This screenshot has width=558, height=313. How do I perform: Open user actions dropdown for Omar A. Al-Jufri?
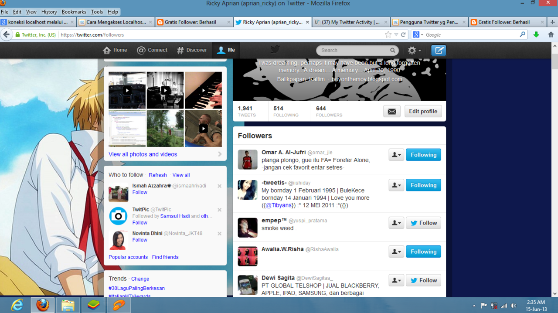[396, 155]
